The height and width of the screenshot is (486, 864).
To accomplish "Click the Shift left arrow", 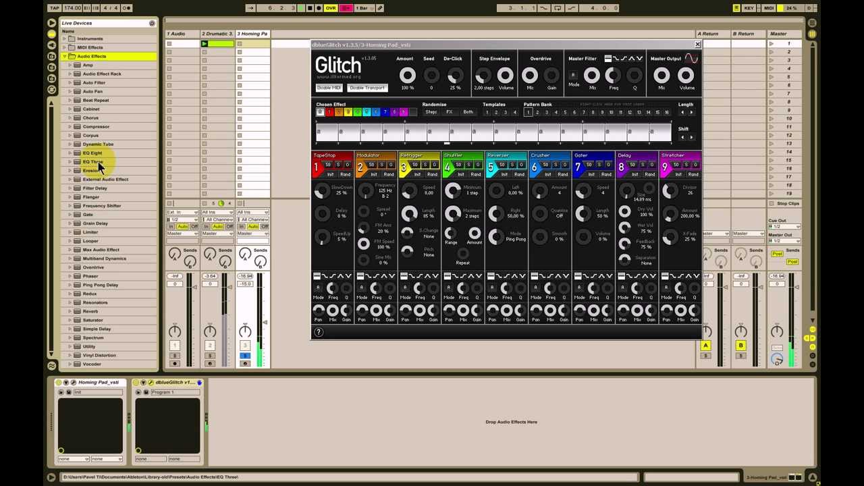I will coord(682,137).
